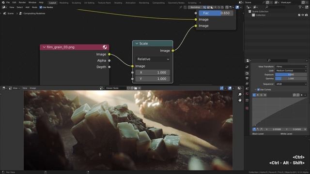Open the Output properties tab icon

point(247,78)
